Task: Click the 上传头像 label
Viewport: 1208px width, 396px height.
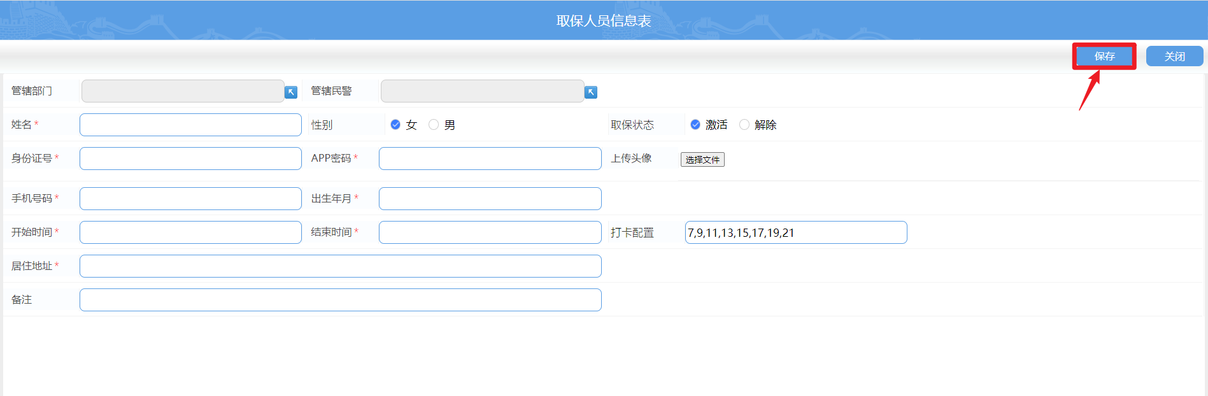Action: [x=631, y=158]
